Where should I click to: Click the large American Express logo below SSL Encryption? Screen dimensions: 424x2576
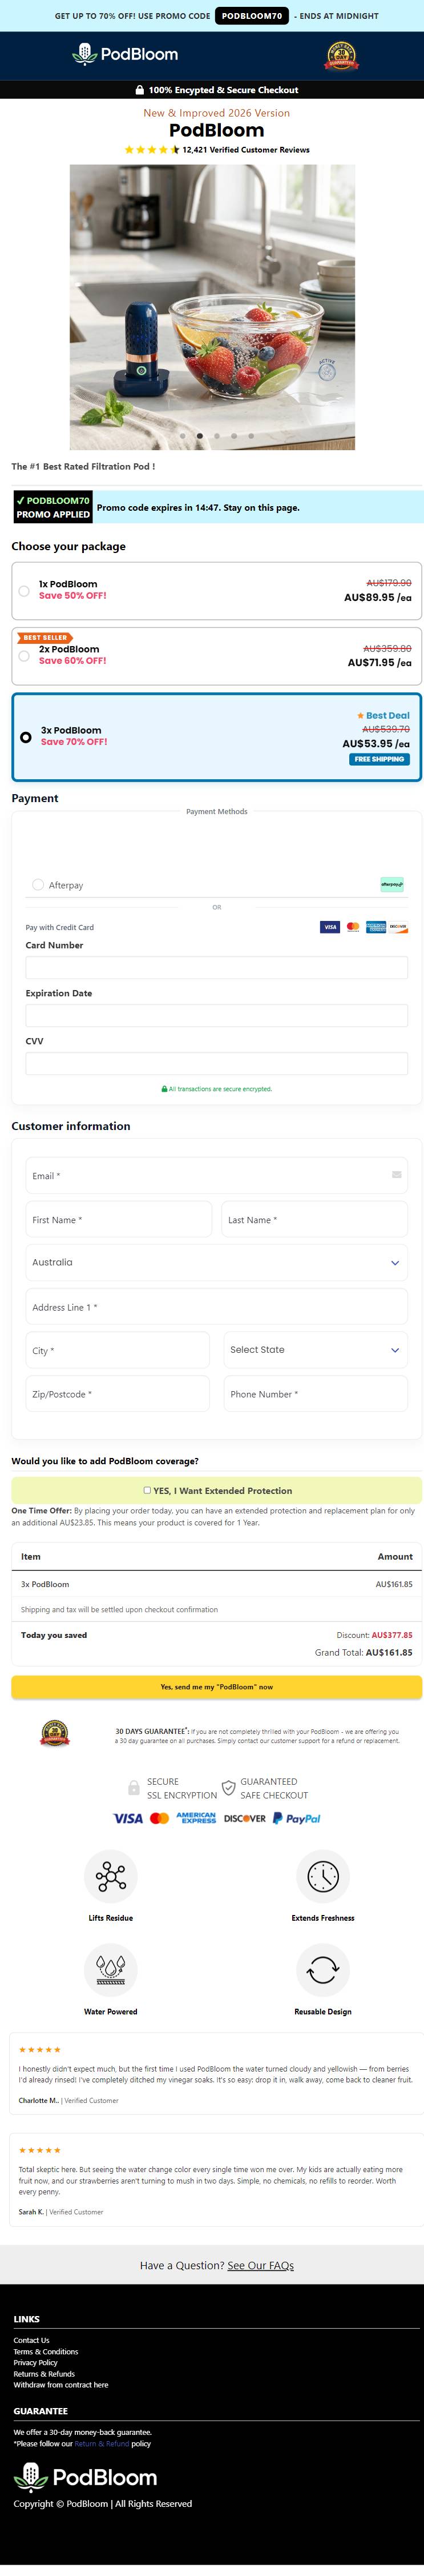pyautogui.click(x=197, y=1818)
